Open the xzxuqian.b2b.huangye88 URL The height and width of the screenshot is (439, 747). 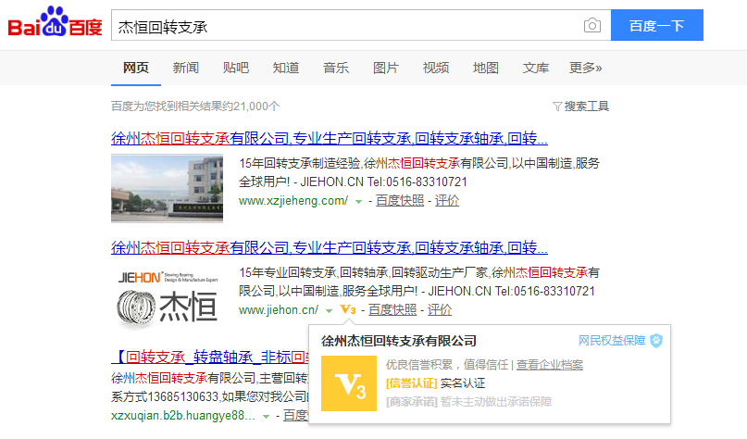point(183,416)
